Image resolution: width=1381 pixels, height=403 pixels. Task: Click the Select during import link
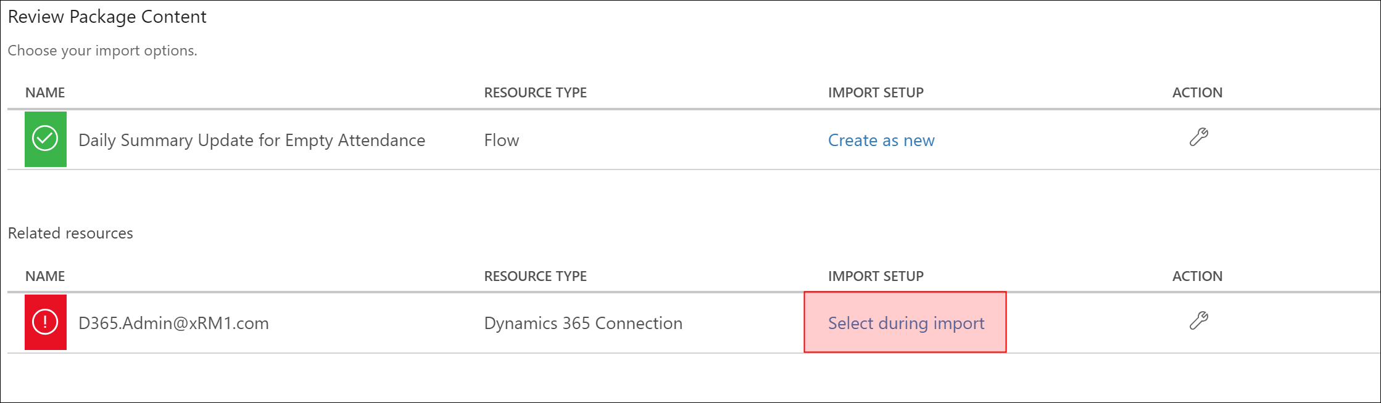(x=906, y=323)
